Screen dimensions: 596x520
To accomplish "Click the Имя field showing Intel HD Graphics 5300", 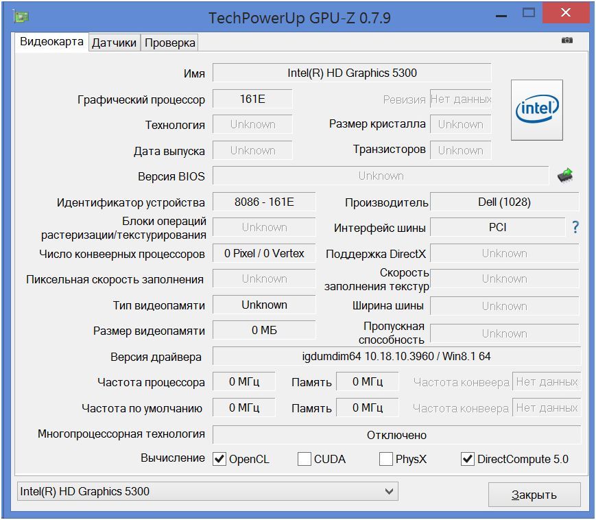I will tap(353, 73).
